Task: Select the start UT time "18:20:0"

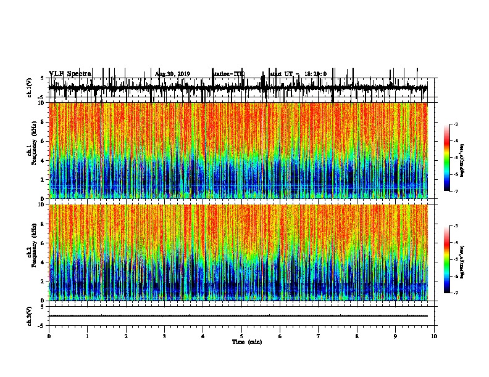Action: tap(316, 74)
